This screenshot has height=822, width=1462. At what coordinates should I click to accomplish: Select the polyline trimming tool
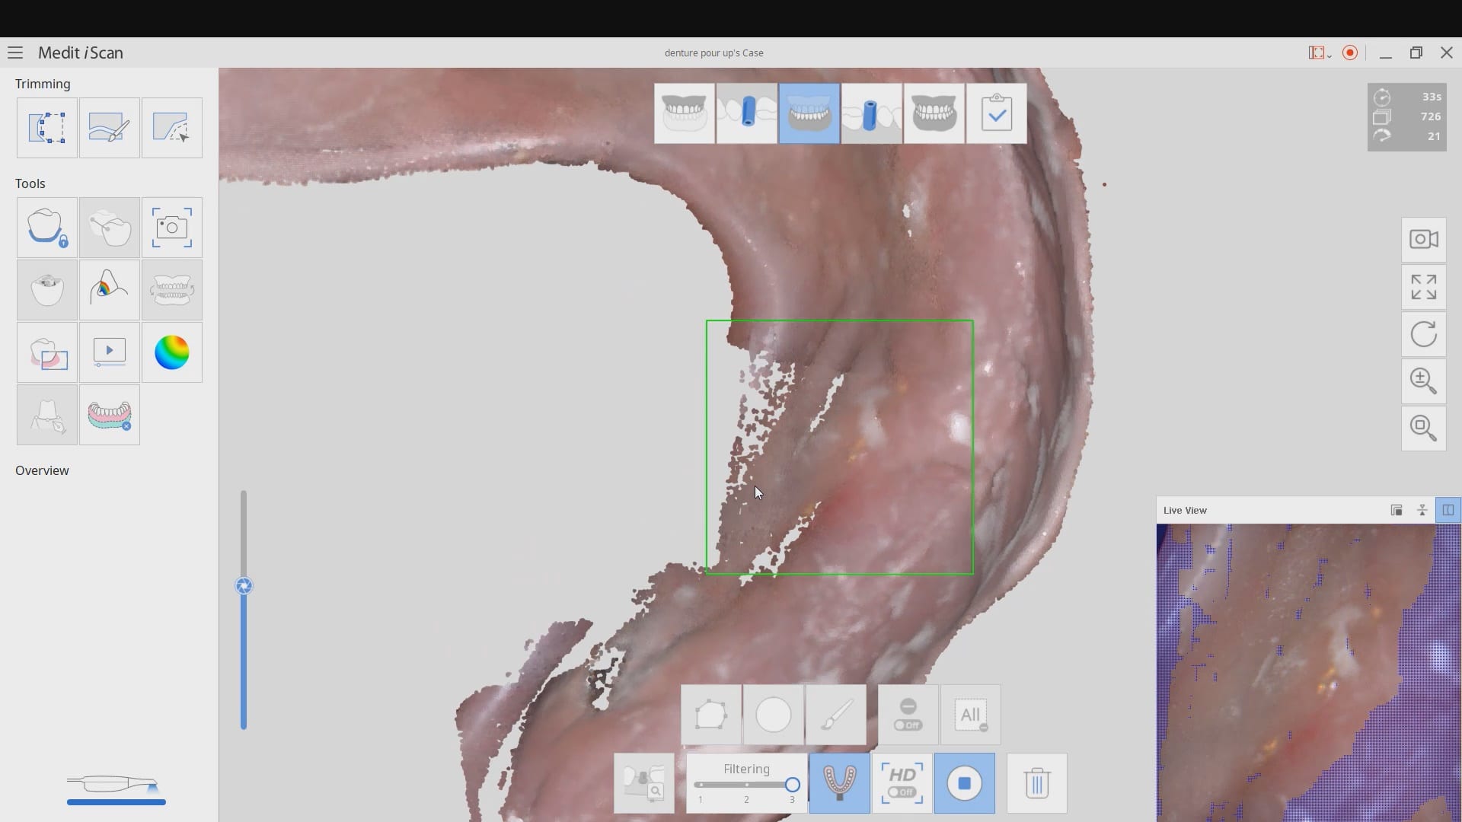[x=172, y=128]
